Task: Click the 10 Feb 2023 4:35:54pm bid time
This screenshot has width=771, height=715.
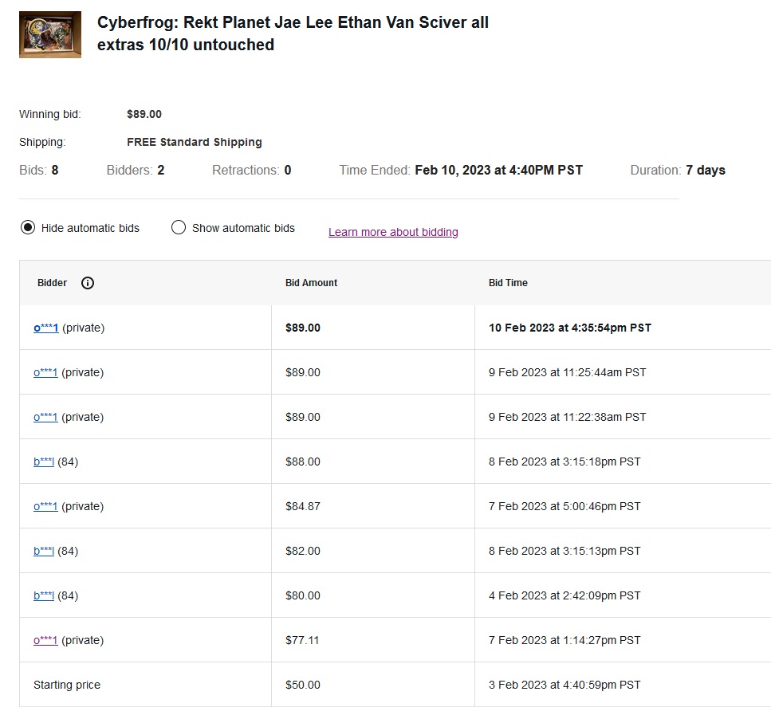Action: tap(570, 328)
